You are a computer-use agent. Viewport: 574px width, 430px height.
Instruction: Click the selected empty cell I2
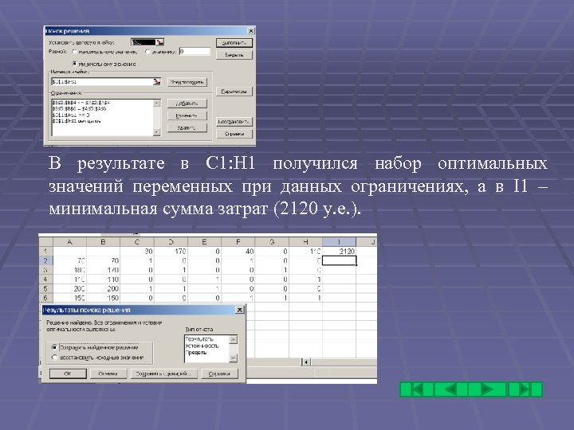click(x=339, y=260)
